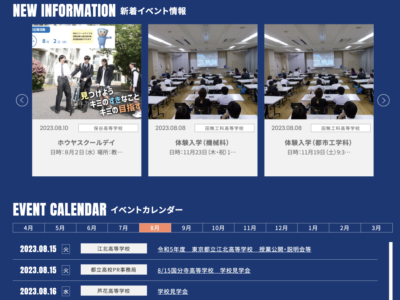Click the 芦花高等学校 button
Screen dimensions: 400x300
114,290
